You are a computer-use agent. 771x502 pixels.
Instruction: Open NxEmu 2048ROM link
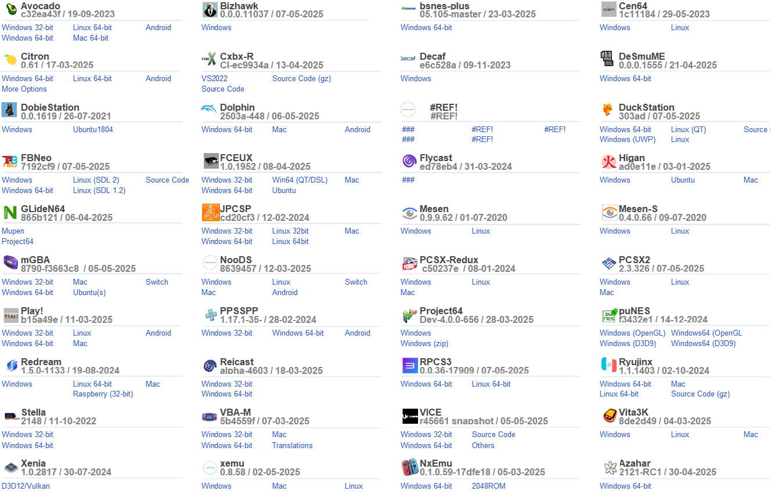pos(489,486)
